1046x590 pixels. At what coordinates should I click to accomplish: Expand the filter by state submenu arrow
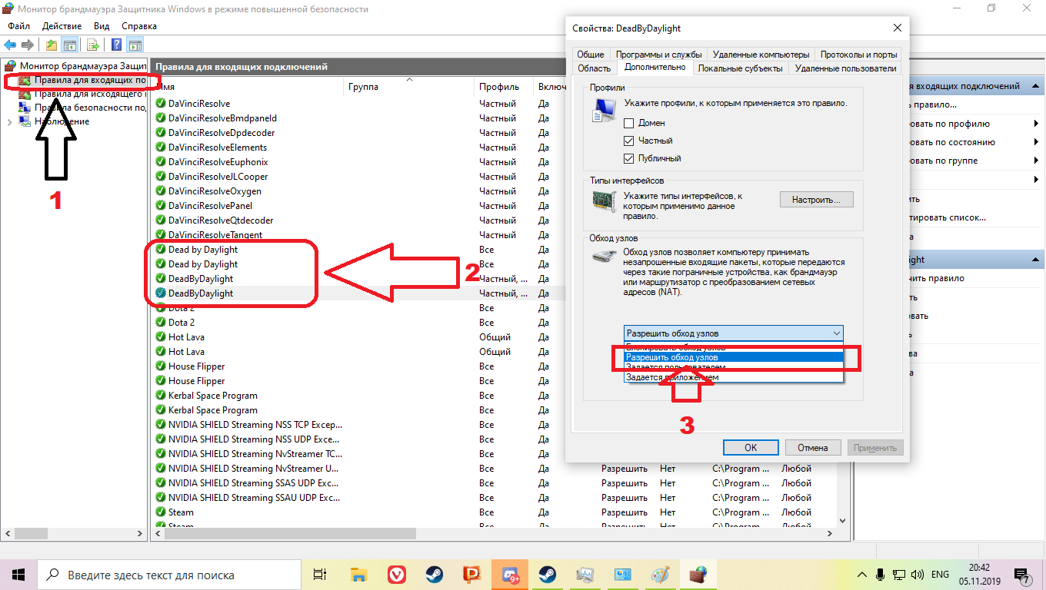click(1036, 142)
